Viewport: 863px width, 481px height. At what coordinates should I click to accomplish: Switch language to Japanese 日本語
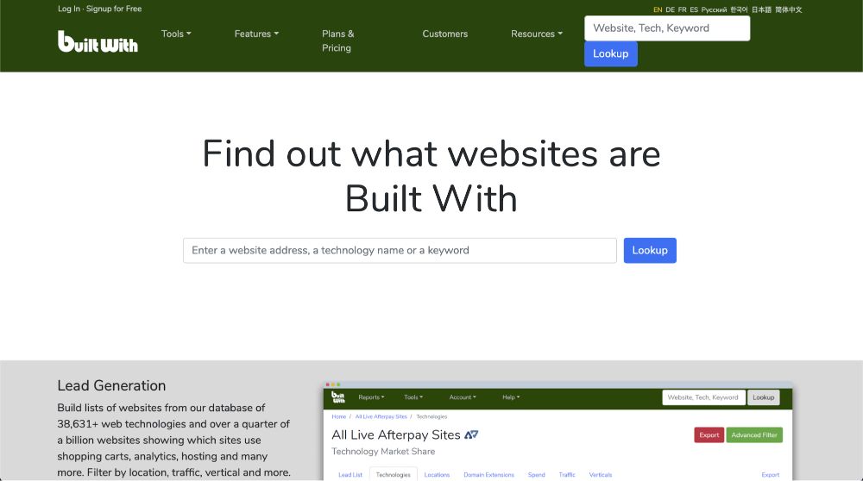pyautogui.click(x=761, y=9)
